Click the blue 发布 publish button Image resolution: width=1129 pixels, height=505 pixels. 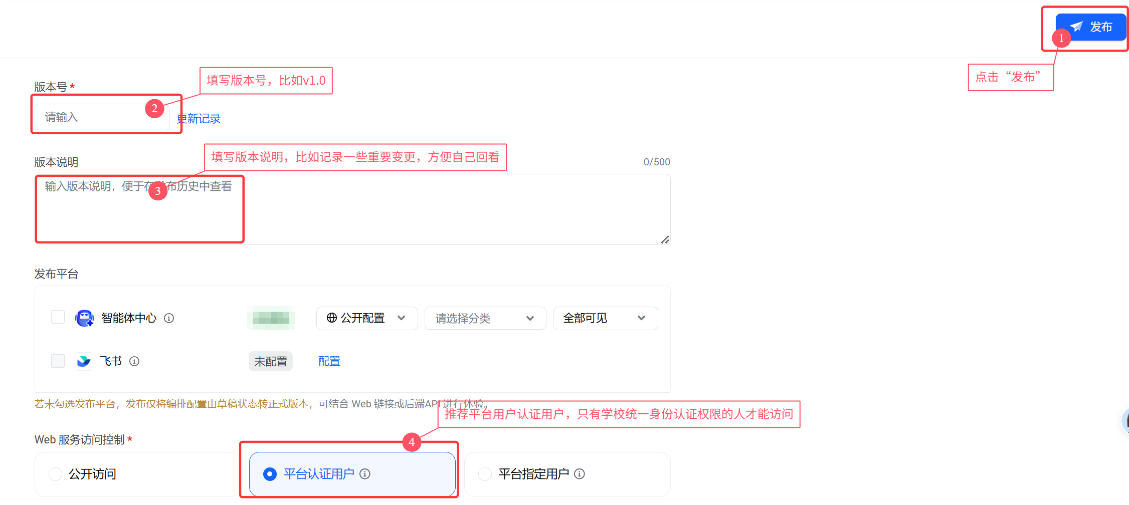(x=1090, y=27)
